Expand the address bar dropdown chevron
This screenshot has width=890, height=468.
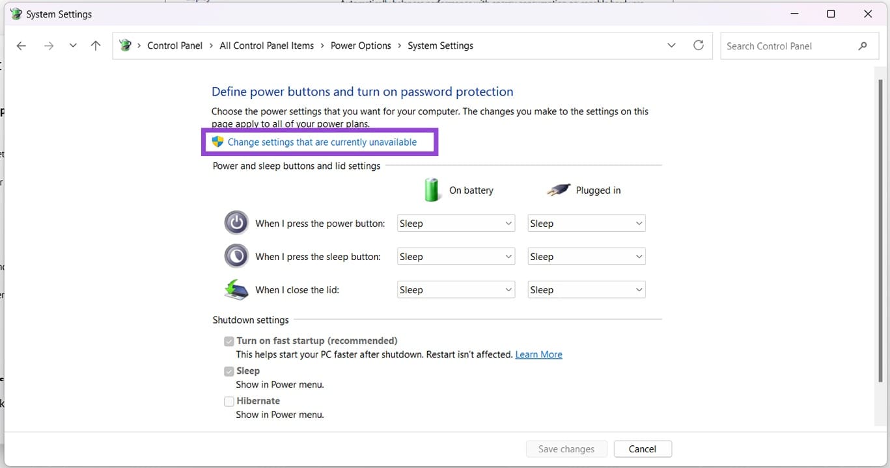[671, 45]
